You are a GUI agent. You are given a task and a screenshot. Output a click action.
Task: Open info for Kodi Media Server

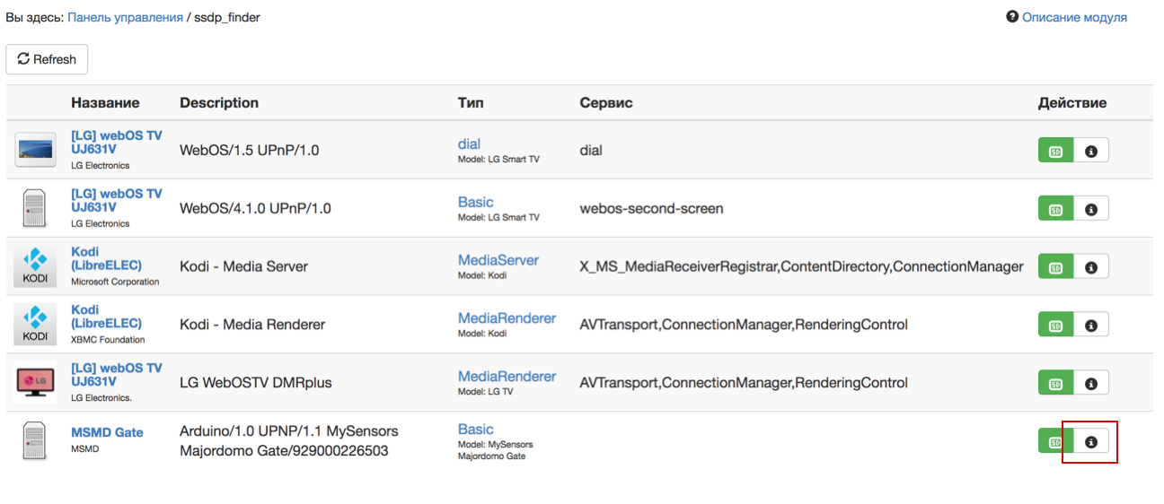(1091, 267)
